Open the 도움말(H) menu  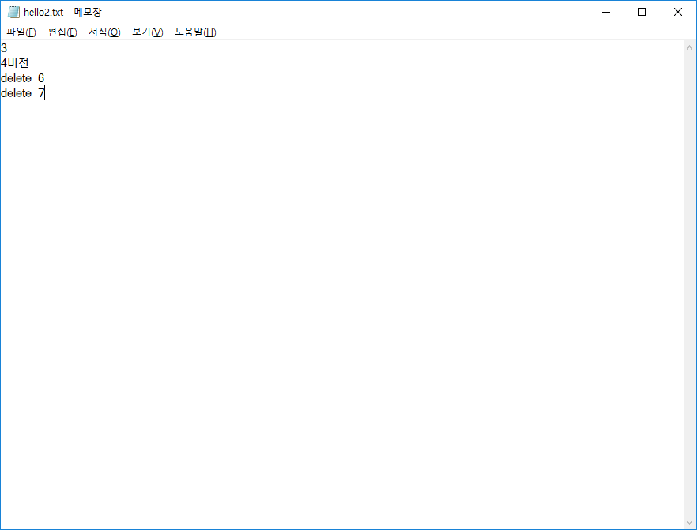(x=195, y=32)
